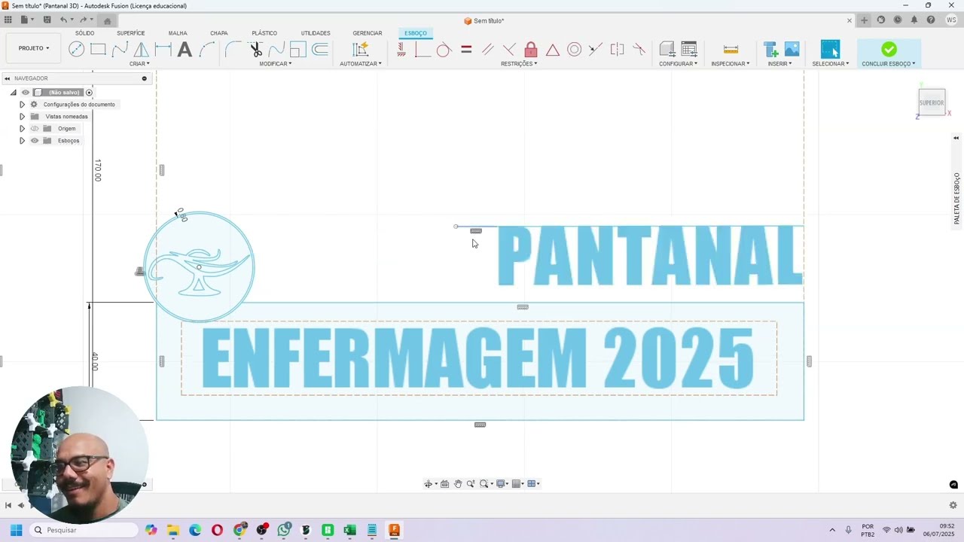Click the Parallel constraint icon

488,50
